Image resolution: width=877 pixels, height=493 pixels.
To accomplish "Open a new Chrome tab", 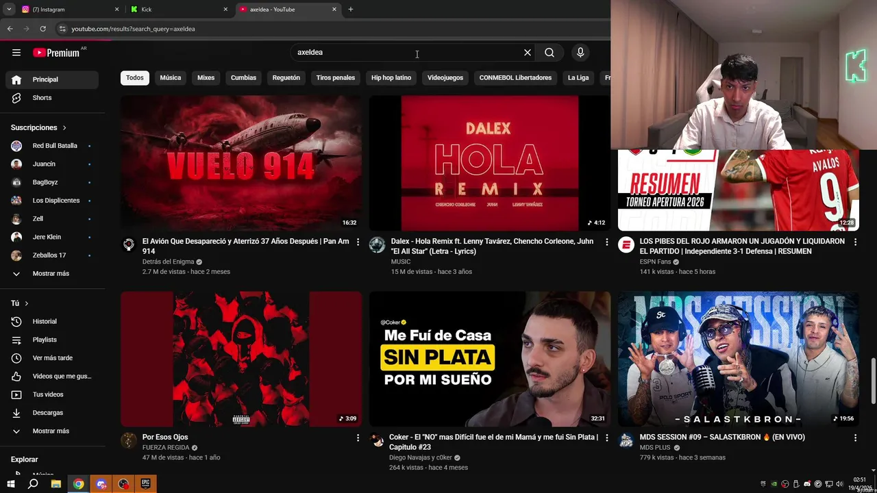I will pos(351,10).
